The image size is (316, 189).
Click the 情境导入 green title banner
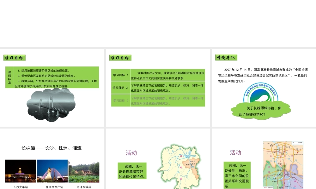coord(226,58)
